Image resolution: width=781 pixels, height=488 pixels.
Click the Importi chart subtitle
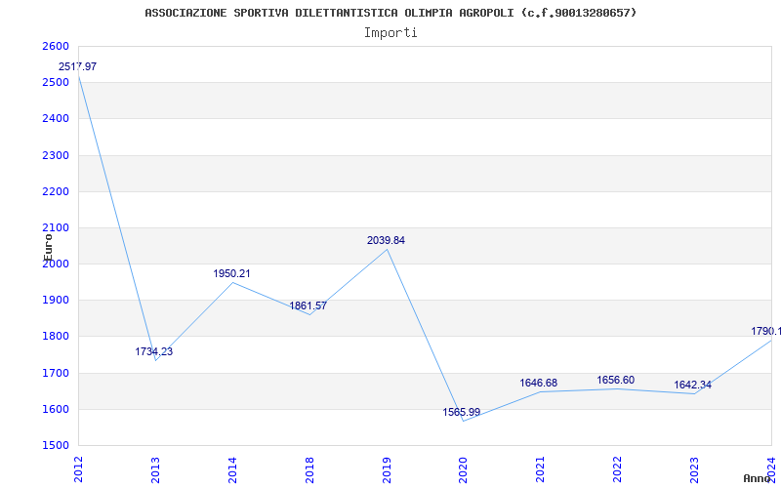coord(390,33)
